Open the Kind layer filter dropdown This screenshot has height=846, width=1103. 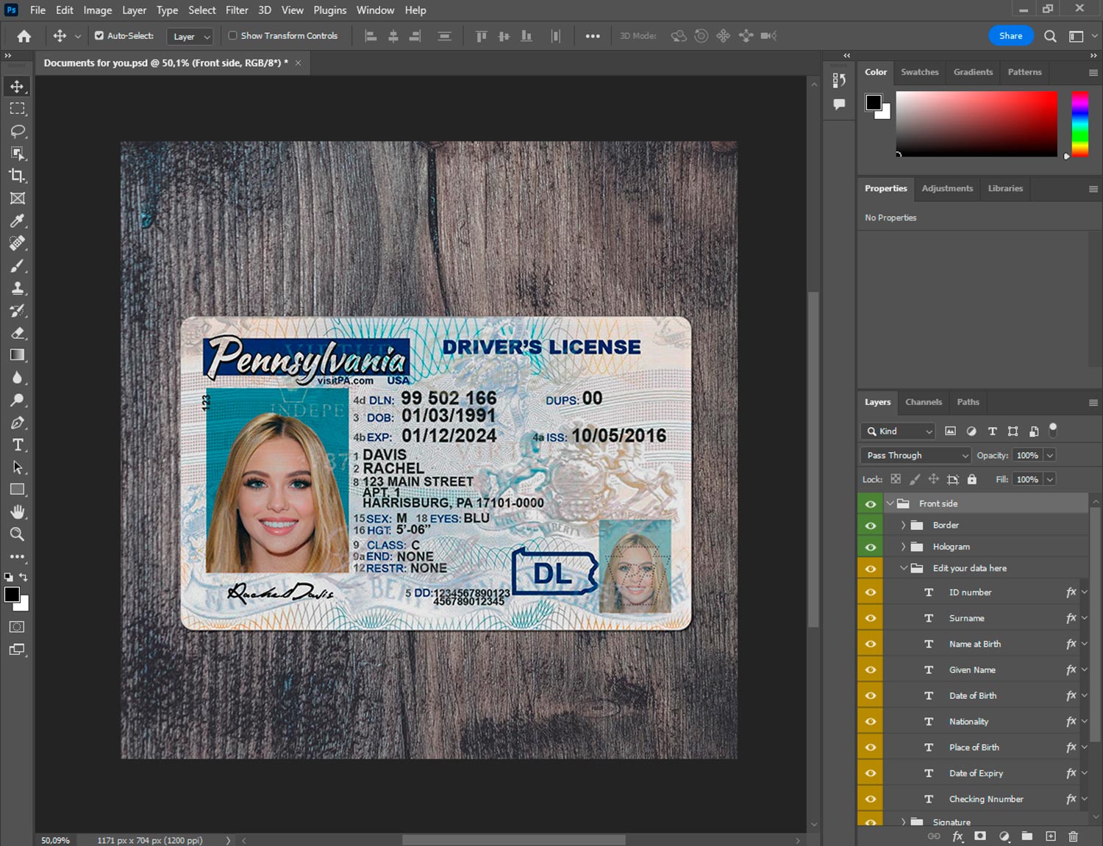coord(898,431)
